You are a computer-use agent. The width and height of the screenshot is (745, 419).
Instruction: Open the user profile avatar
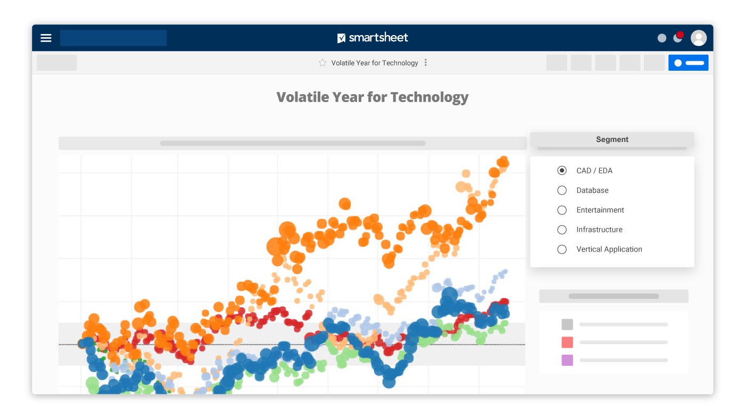pos(698,38)
